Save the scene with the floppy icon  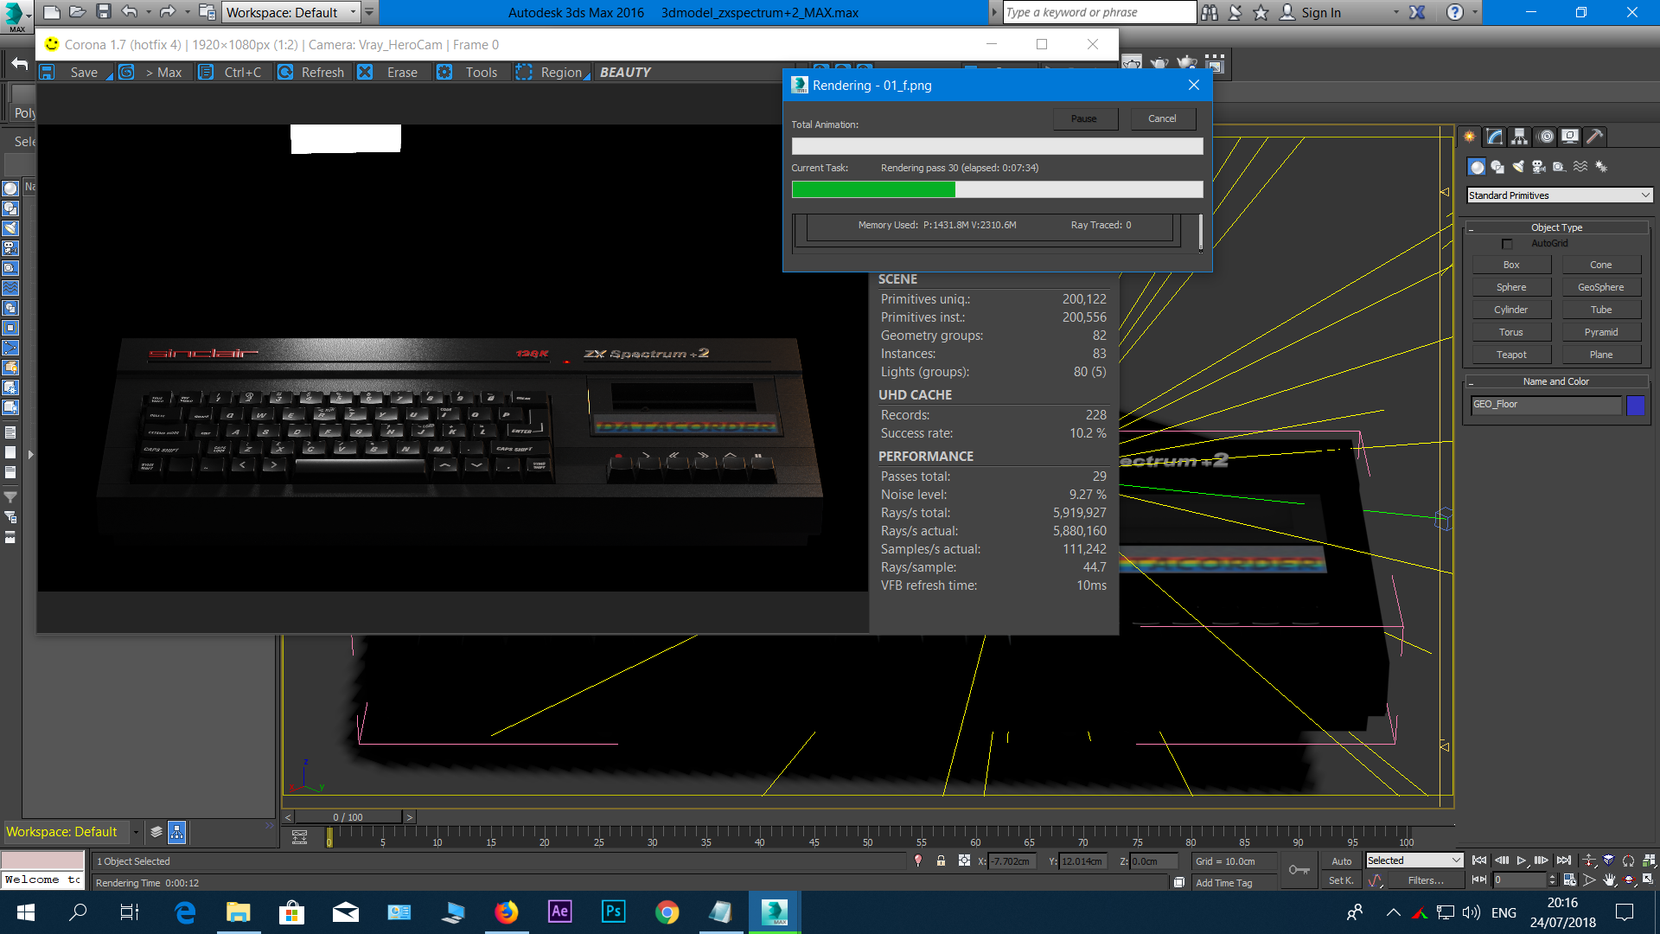(104, 12)
